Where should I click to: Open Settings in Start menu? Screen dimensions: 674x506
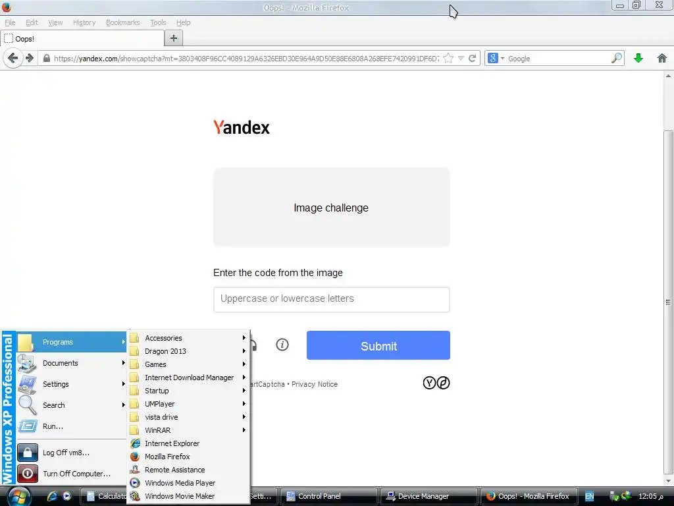tap(72, 384)
